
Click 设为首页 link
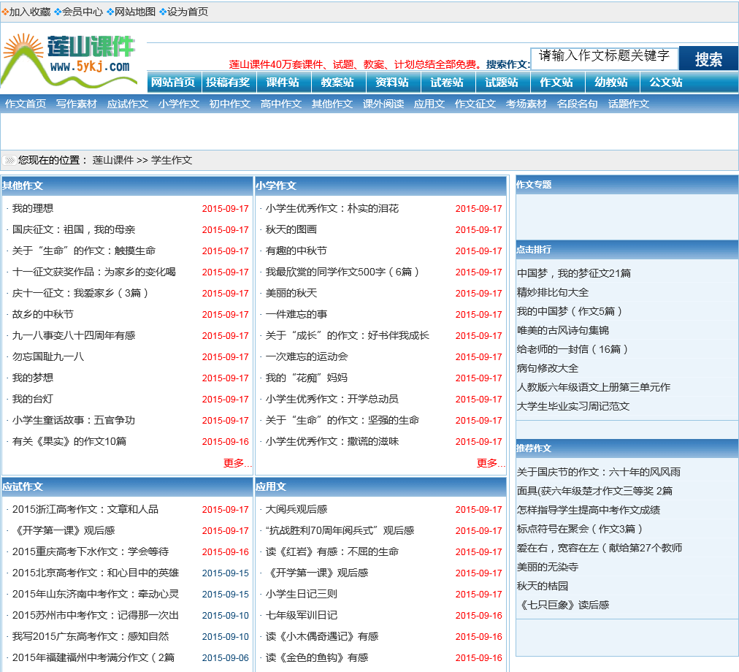(x=188, y=12)
